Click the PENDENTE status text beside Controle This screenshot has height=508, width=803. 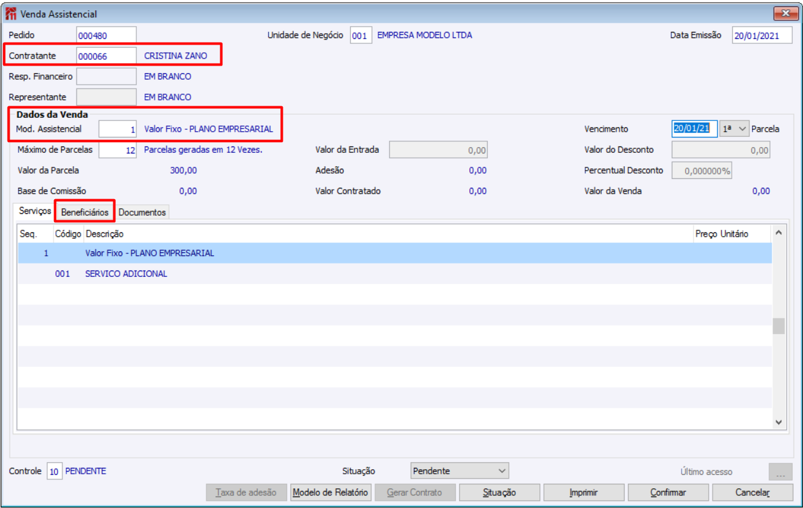pyautogui.click(x=86, y=471)
